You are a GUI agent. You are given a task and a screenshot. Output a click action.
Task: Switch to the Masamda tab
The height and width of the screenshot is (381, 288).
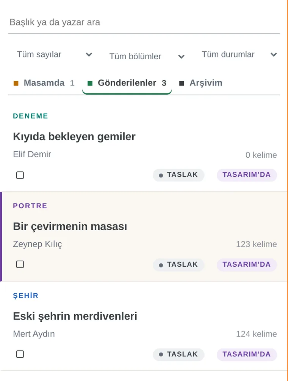pyautogui.click(x=44, y=83)
